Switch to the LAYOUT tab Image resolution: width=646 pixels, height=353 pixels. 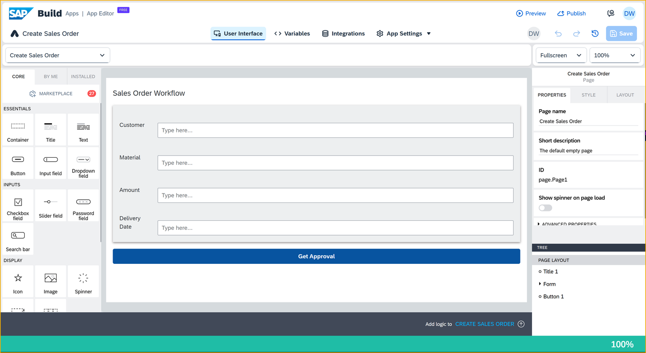625,95
